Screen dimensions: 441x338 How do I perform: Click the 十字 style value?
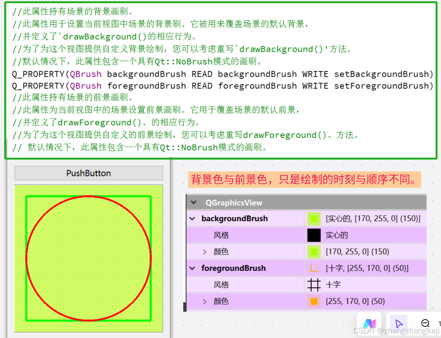[333, 285]
